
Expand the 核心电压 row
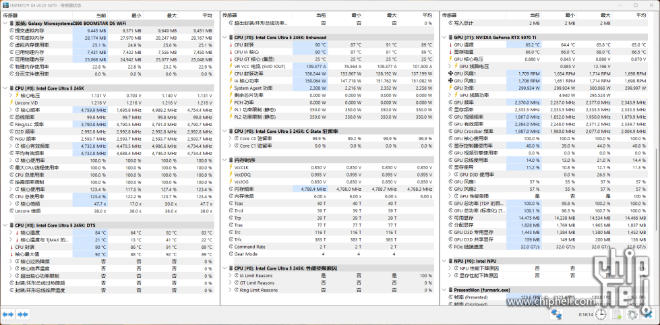click(x=11, y=96)
